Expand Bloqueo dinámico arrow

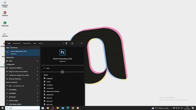point(37,79)
